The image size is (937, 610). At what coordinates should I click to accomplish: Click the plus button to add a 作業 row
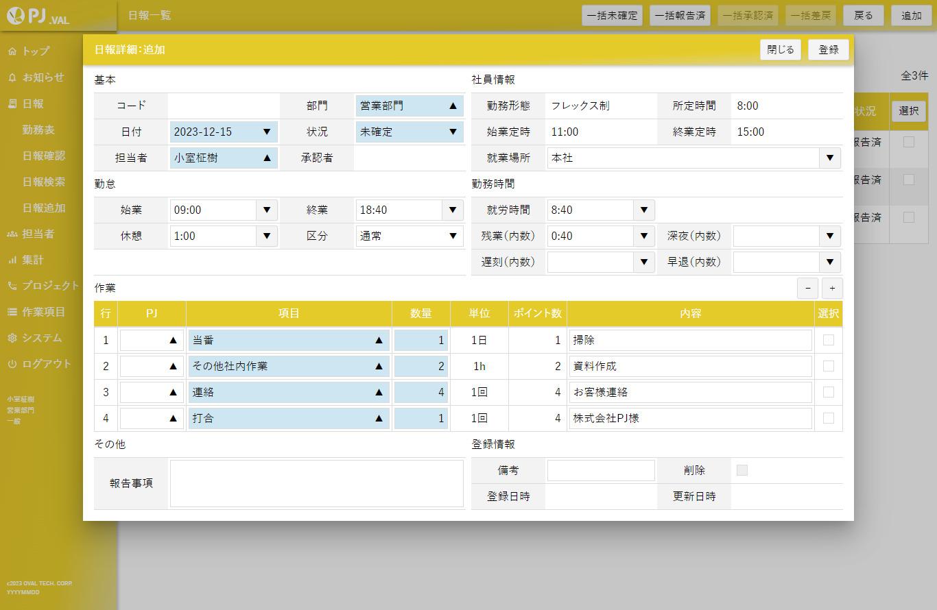[x=832, y=288]
